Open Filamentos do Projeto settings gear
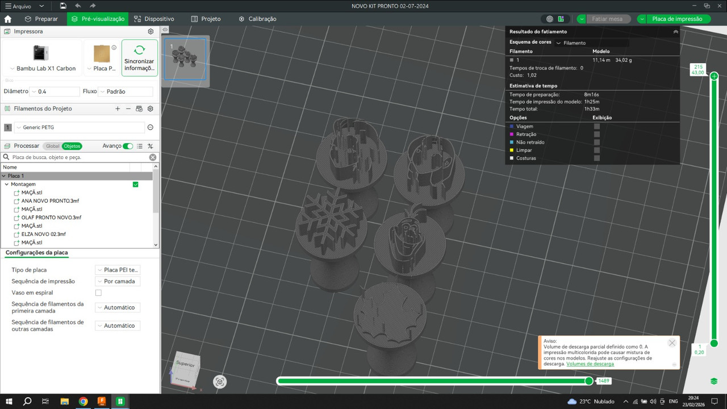 tap(151, 108)
